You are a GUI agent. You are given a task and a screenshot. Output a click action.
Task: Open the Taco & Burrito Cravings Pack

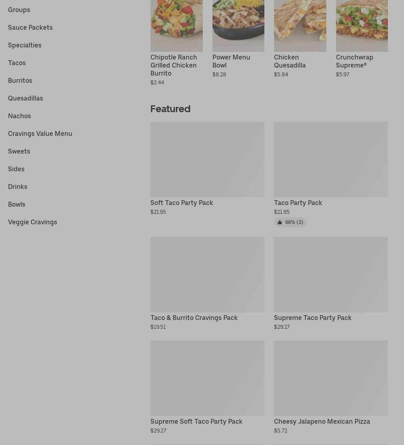click(x=207, y=283)
